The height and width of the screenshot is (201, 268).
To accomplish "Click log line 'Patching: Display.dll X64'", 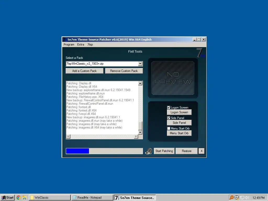I will pos(82,87).
